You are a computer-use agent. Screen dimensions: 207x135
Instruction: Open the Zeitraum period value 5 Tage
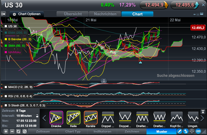pos(21,111)
